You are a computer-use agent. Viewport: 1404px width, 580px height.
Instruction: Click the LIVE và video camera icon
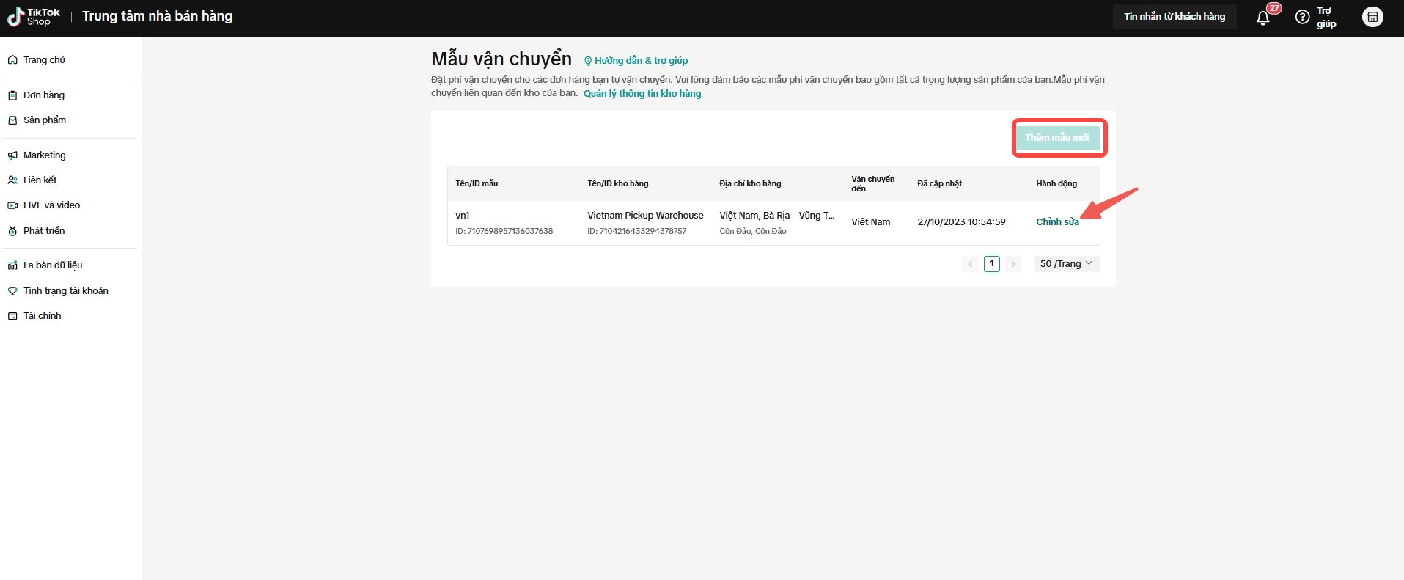point(12,205)
